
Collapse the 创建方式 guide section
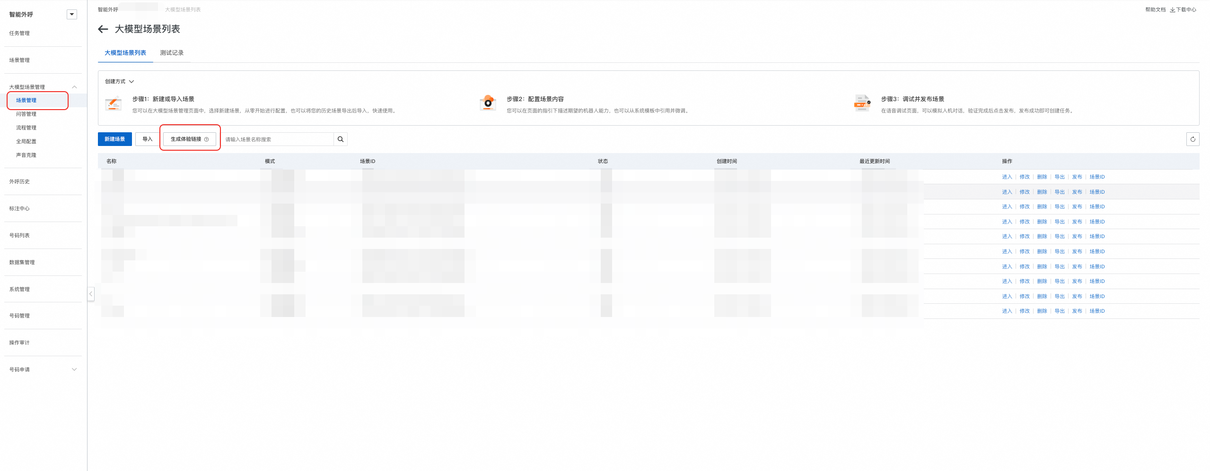tap(132, 82)
